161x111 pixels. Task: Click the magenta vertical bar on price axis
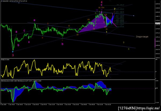click(155, 43)
